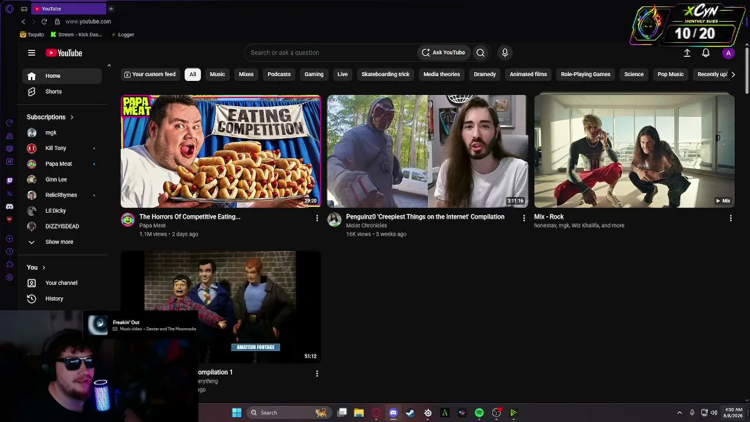Viewport: 750px width, 422px height.
Task: Open the Taquito bookmark
Action: click(x=32, y=35)
